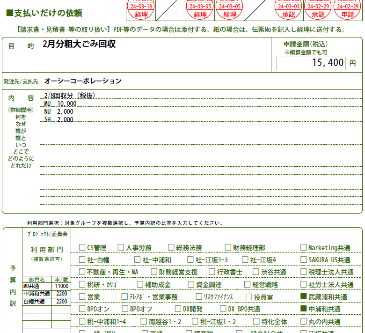Click the empty プロジェクト/委員会 field

[x=215, y=233]
